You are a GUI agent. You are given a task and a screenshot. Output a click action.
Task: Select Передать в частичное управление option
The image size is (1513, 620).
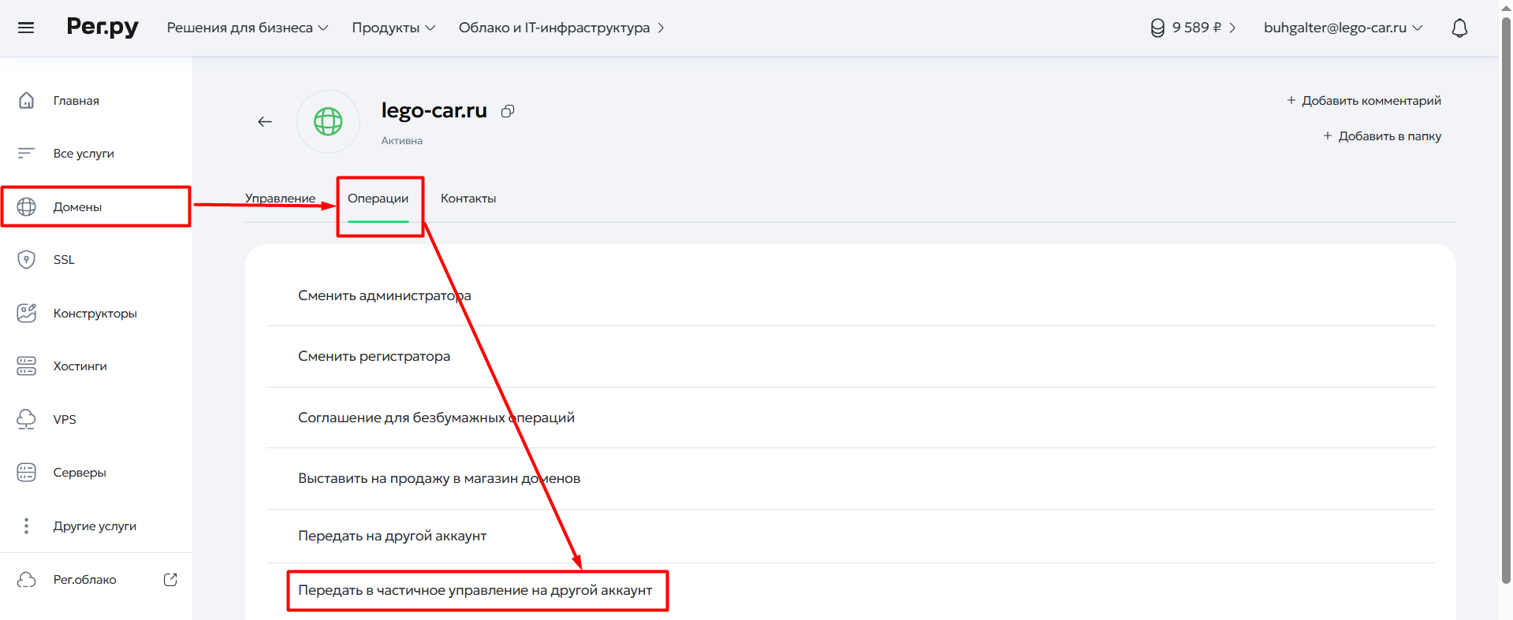coord(475,590)
